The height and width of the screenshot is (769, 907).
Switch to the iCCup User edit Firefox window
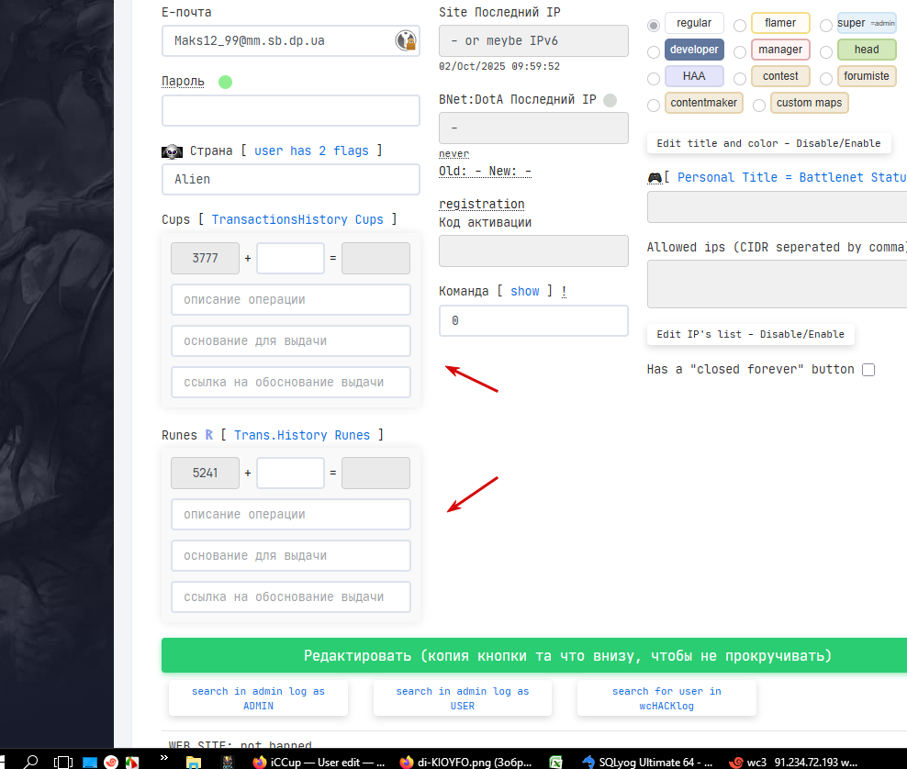[319, 762]
